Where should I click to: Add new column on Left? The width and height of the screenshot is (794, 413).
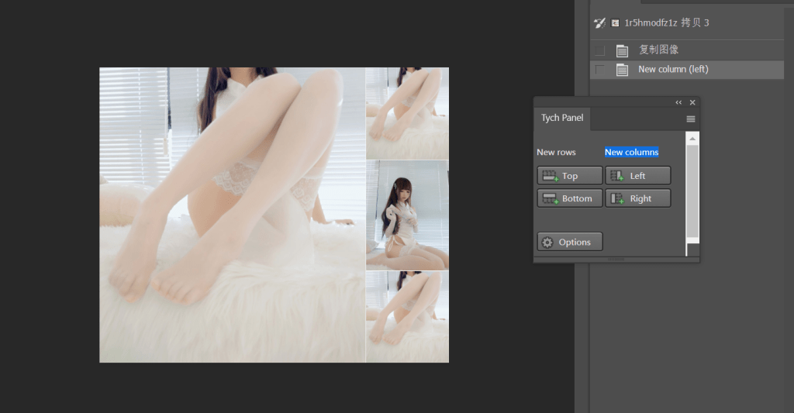(637, 176)
